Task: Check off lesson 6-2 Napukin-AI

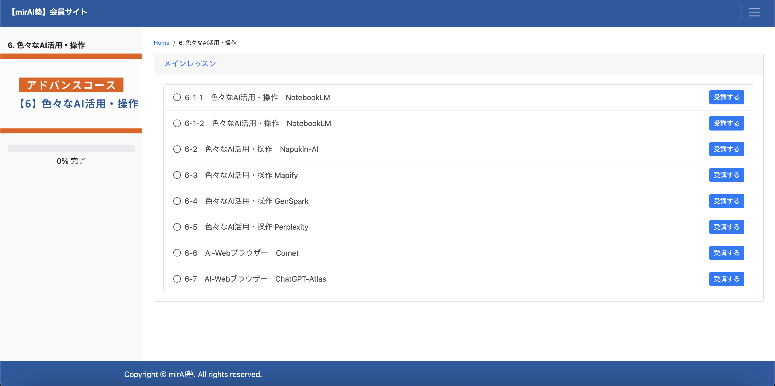Action: coord(177,149)
